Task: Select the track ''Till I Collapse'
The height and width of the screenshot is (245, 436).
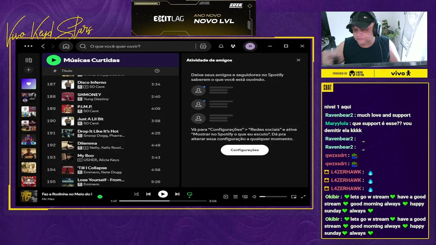Action: click(x=92, y=168)
